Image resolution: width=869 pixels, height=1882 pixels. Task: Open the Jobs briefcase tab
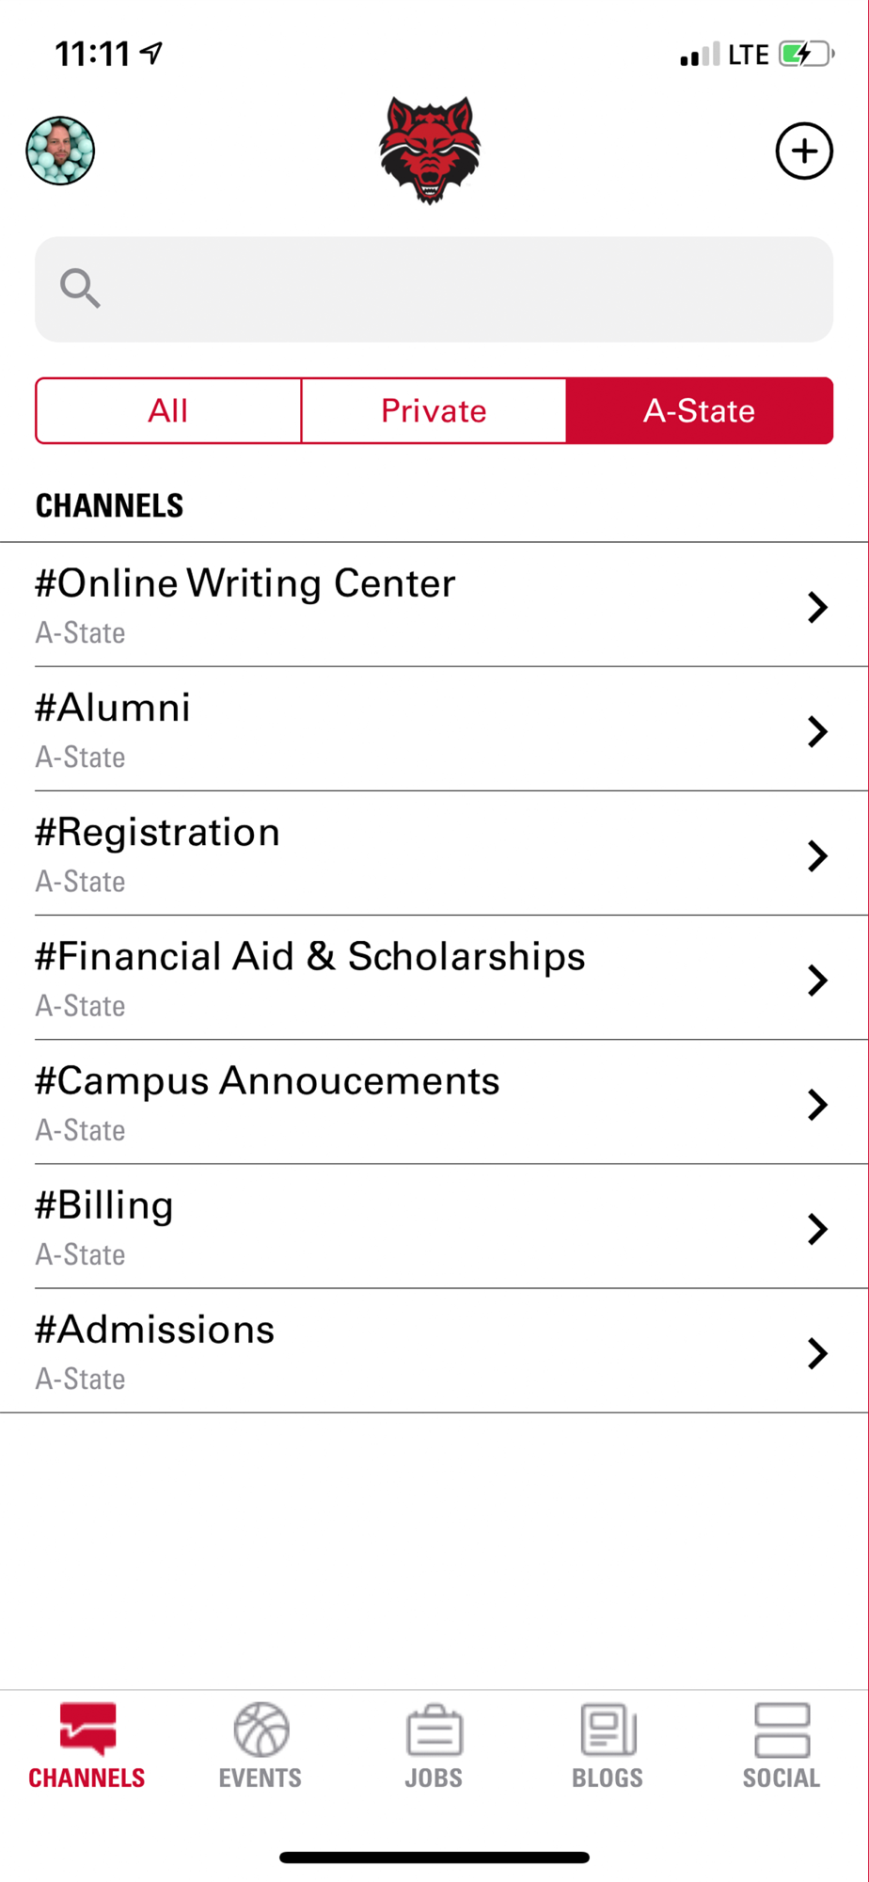pyautogui.click(x=434, y=1746)
